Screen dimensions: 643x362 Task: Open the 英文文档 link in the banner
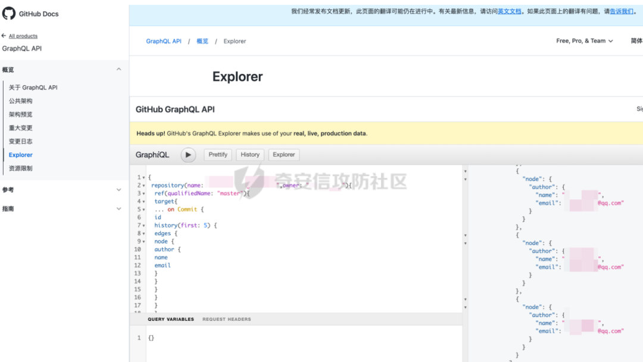pos(509,11)
